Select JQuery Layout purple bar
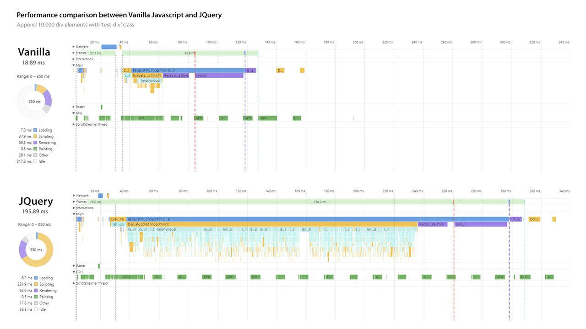 pos(481,224)
